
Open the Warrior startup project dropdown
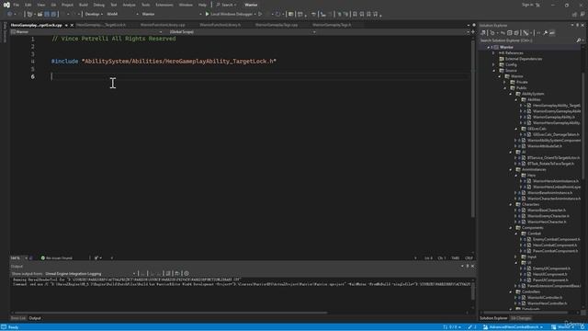(171, 15)
